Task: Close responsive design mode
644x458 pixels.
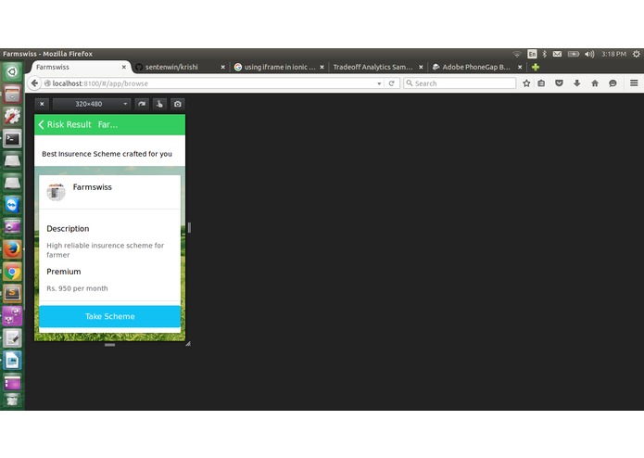Action: tap(42, 104)
